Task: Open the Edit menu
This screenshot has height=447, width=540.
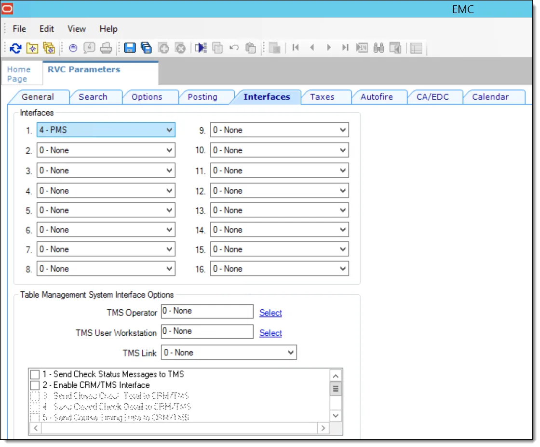Action: 47,29
